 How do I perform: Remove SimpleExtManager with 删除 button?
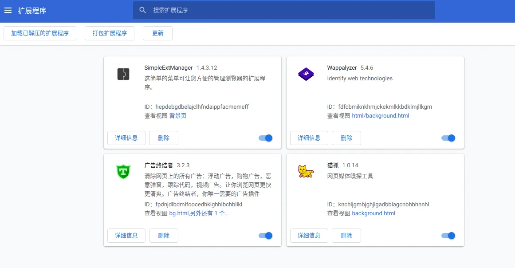click(164, 138)
